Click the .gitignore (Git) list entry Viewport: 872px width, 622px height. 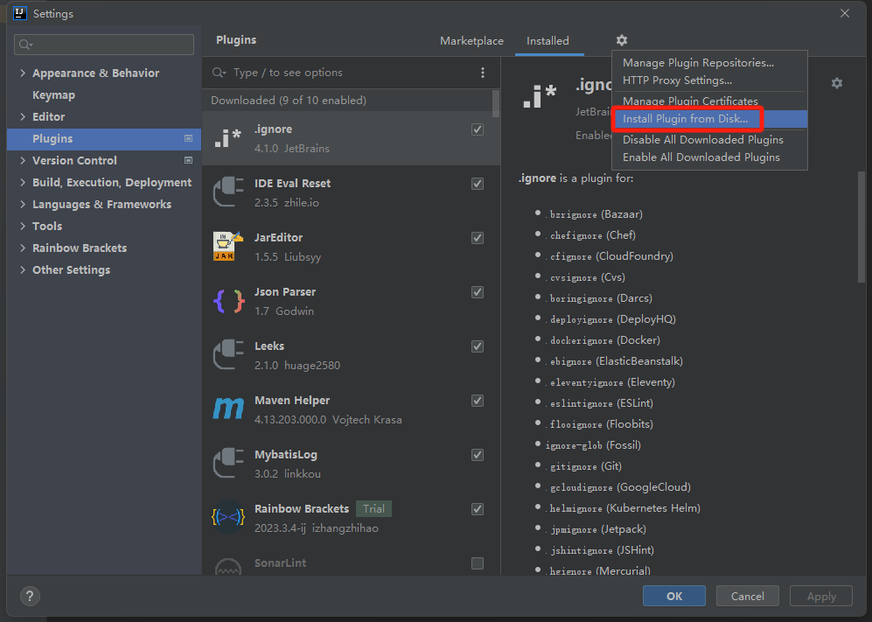[x=582, y=466]
